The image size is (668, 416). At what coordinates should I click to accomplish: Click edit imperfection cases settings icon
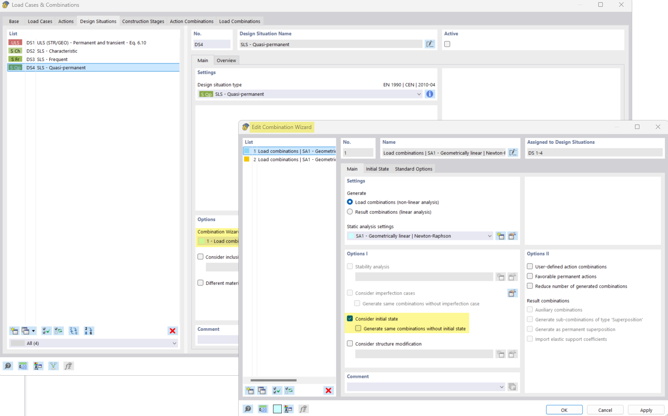512,293
